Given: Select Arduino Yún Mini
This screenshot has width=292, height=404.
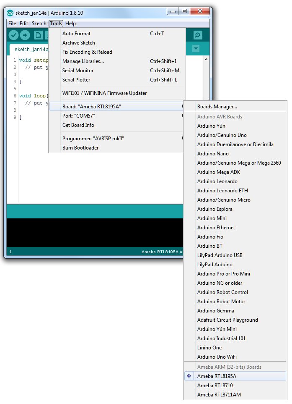Looking at the screenshot, I should pyautogui.click(x=235, y=329).
